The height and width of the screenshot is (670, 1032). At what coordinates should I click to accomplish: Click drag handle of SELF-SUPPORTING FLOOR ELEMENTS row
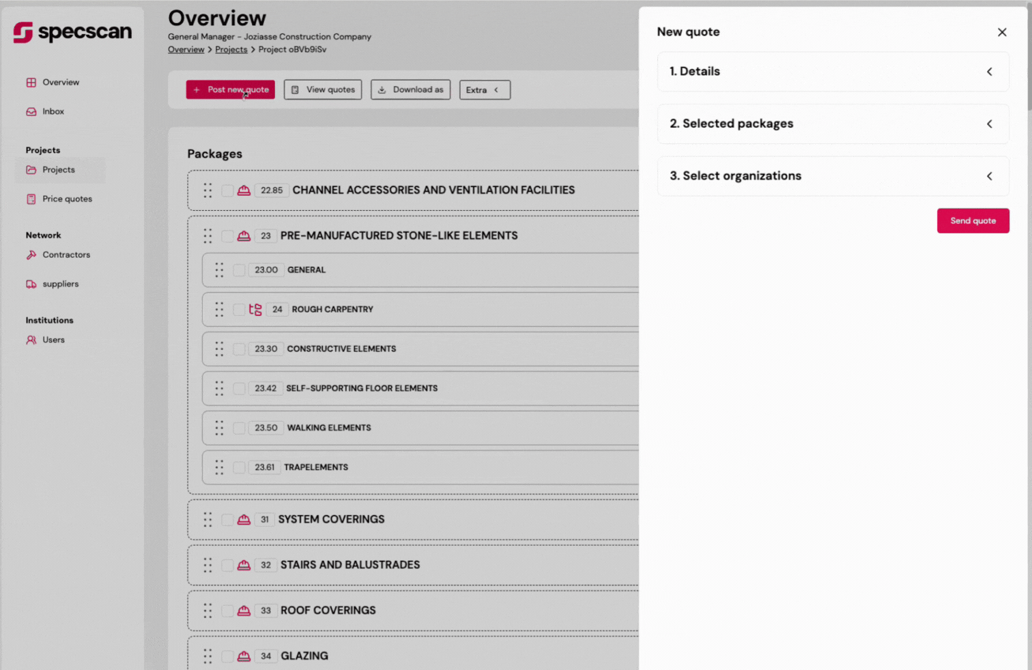219,389
